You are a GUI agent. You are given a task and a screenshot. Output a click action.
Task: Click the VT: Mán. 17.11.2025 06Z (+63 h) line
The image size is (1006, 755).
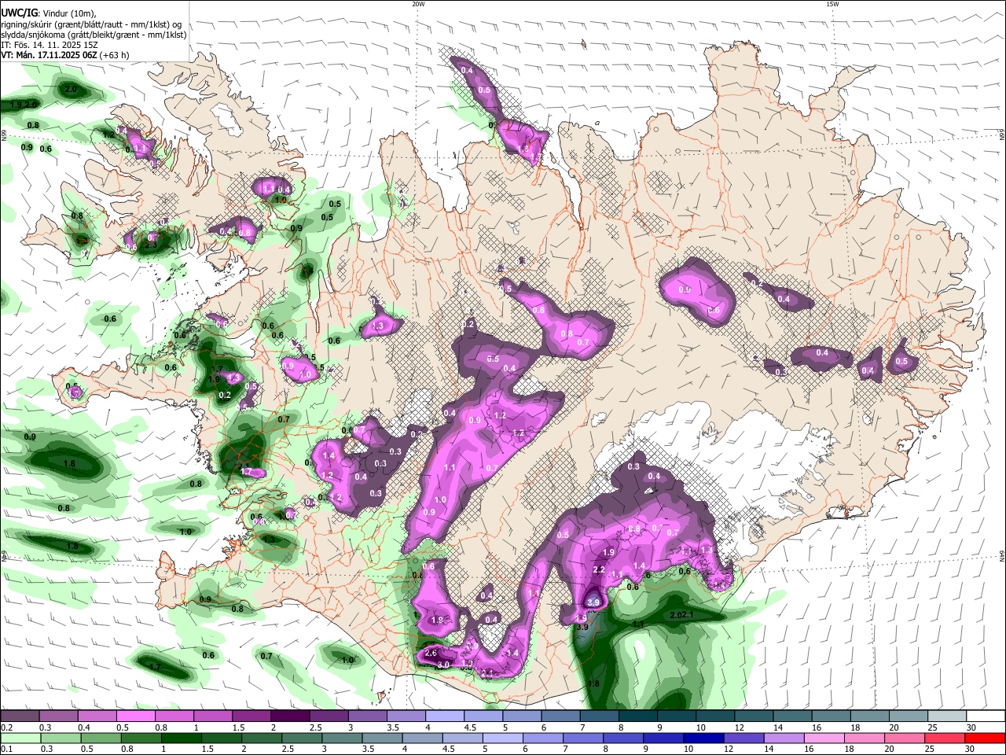(64, 55)
